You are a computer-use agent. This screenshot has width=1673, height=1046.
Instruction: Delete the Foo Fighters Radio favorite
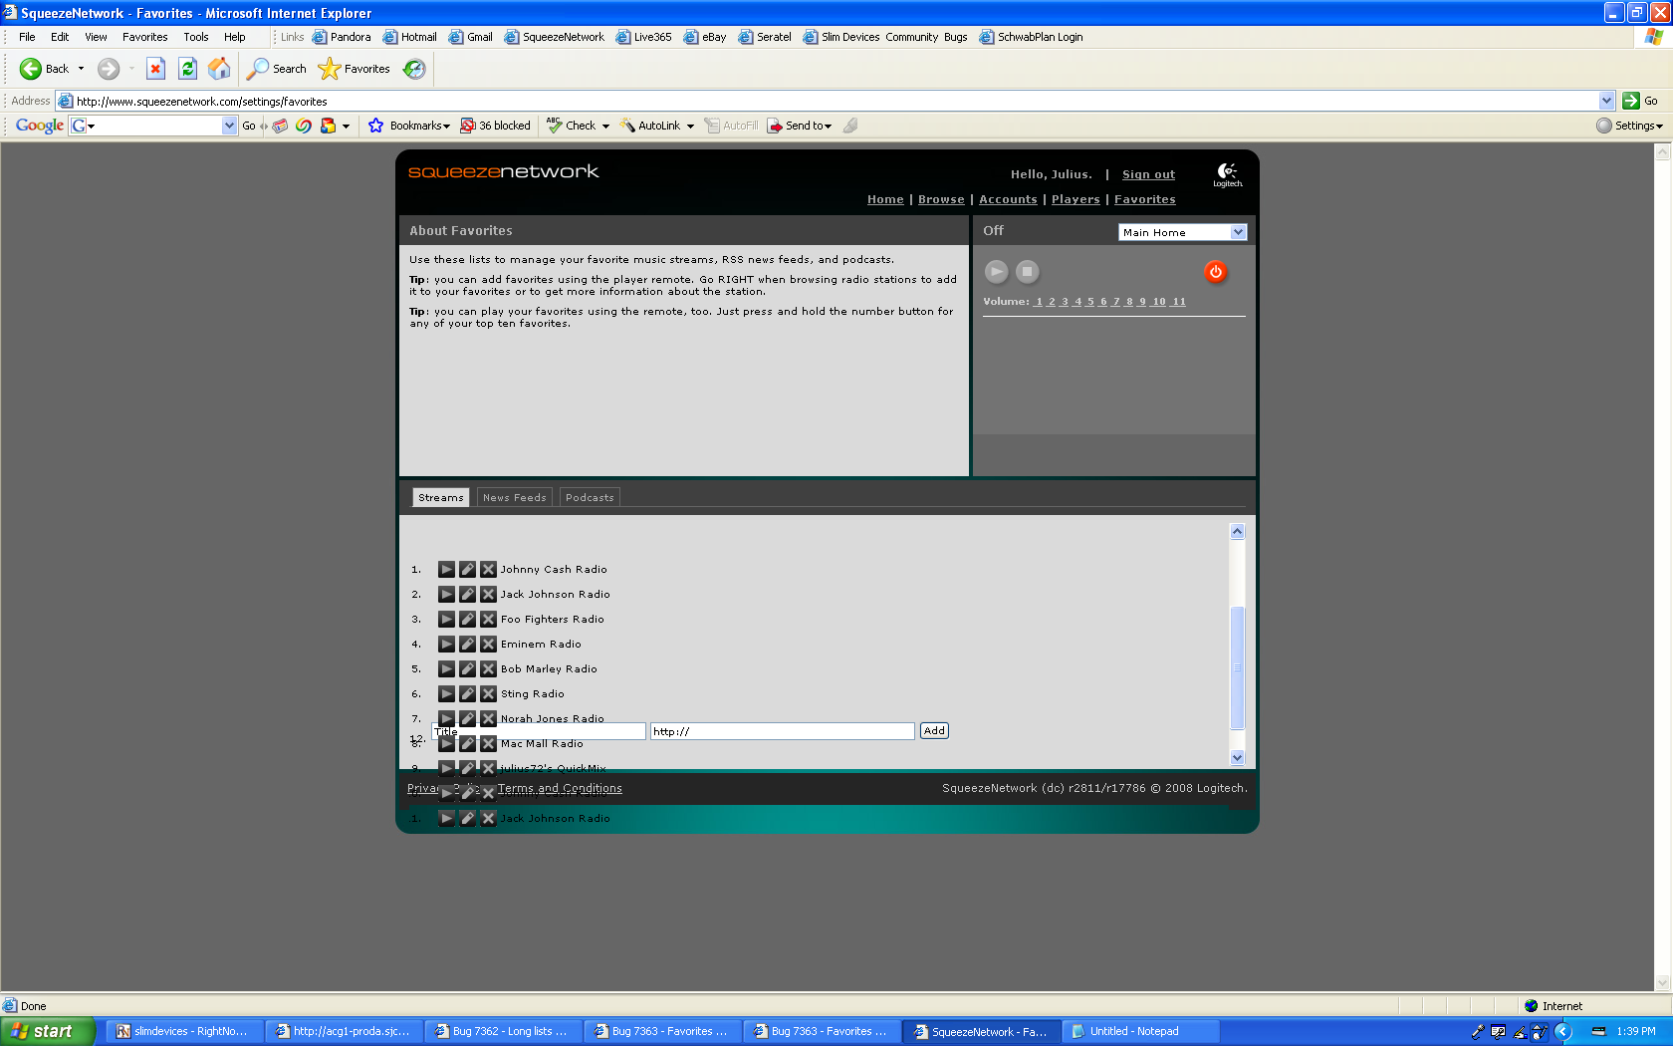tap(488, 620)
